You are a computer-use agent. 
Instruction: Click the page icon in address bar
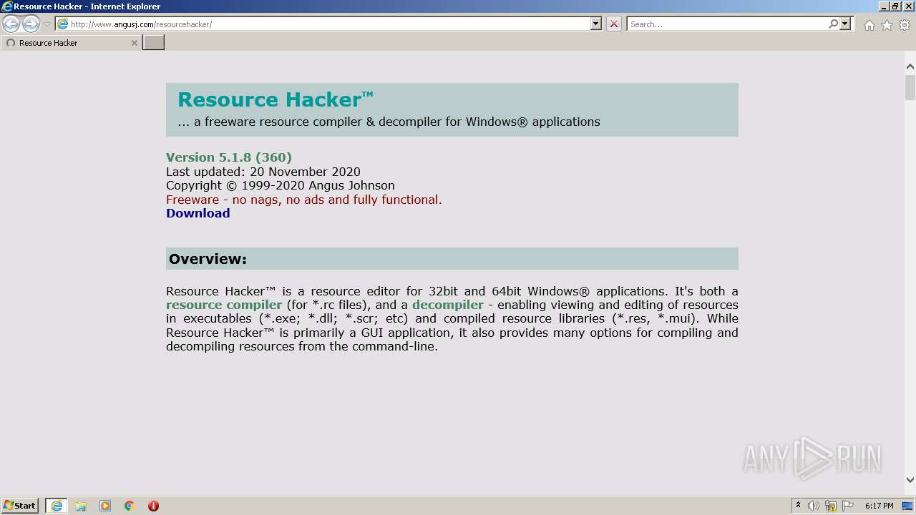[x=62, y=24]
